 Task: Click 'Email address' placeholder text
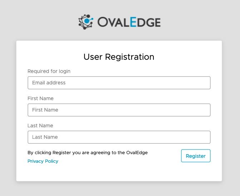coord(49,83)
